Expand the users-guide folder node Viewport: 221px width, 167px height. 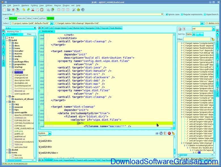(10, 112)
